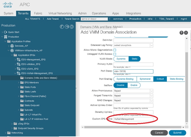The height and width of the screenshot is (137, 191).
Task: Expand the Services_AP tree node
Action: pos(9,46)
